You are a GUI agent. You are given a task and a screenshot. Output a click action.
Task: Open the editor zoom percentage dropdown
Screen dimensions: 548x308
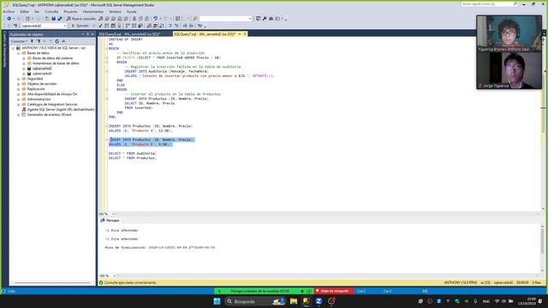113,214
